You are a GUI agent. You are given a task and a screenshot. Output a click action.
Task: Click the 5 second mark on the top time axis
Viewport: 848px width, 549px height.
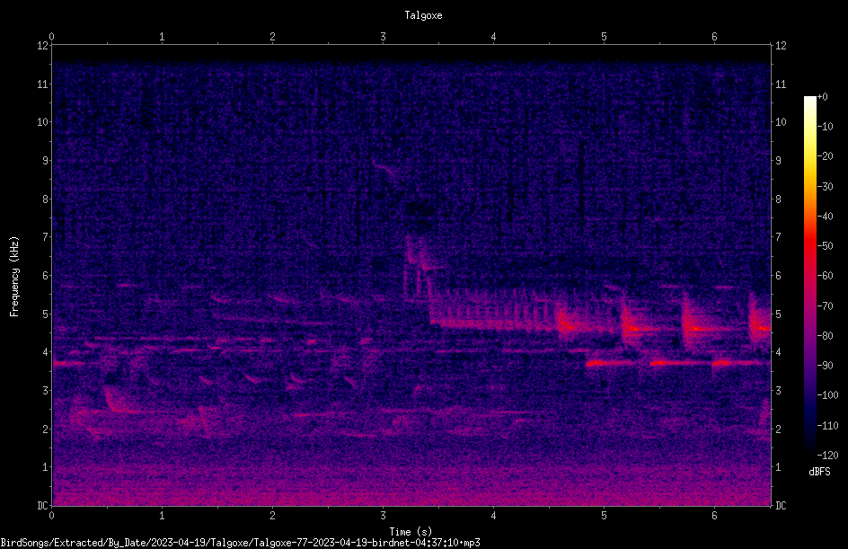click(x=604, y=37)
